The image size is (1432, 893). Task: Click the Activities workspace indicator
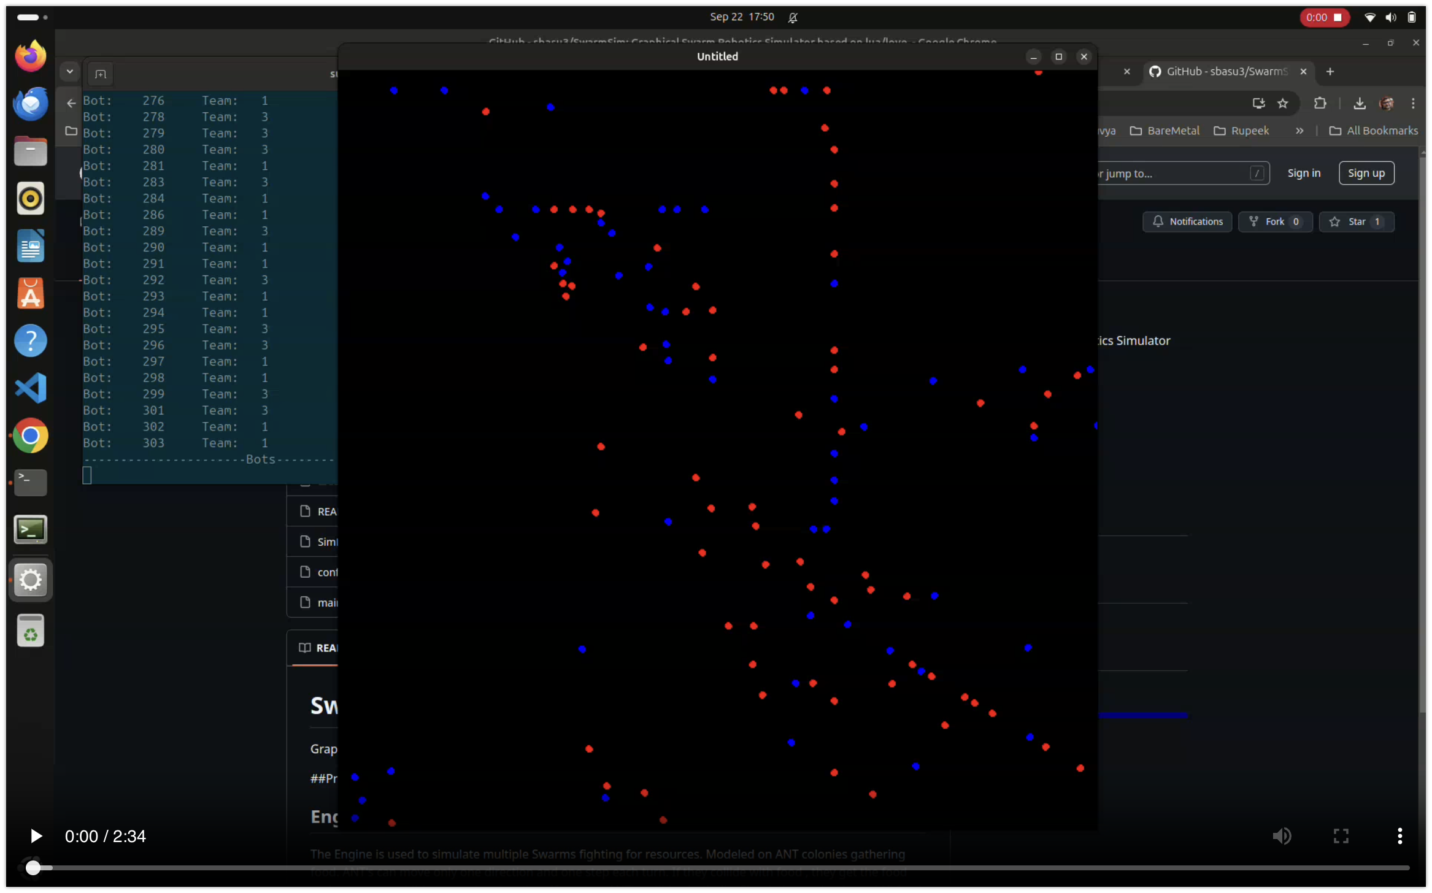pyautogui.click(x=32, y=17)
